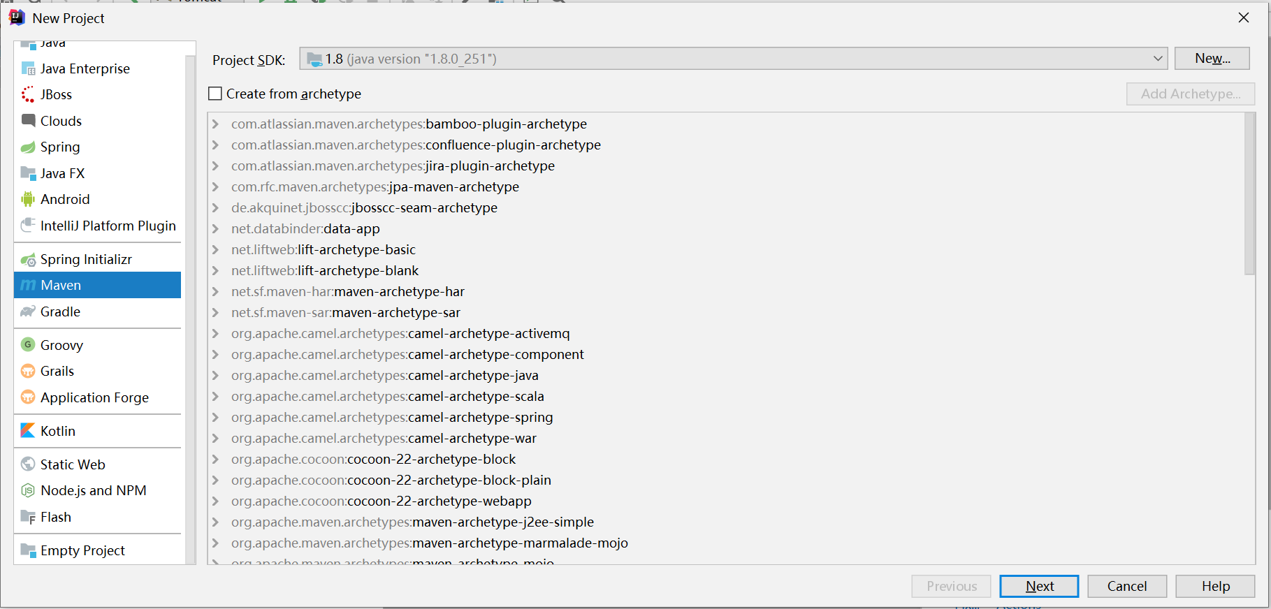
Task: Pick the Android robot icon
Action: [28, 199]
